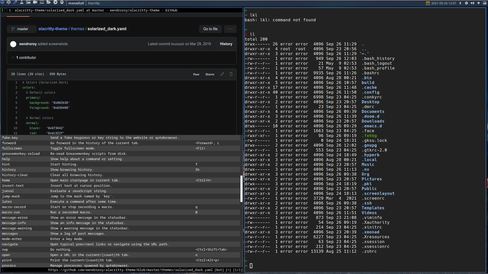Screen dimensions: 488x274
Task: Open the alacritty-theme repository breadcrumb link
Action: click(53, 29)
